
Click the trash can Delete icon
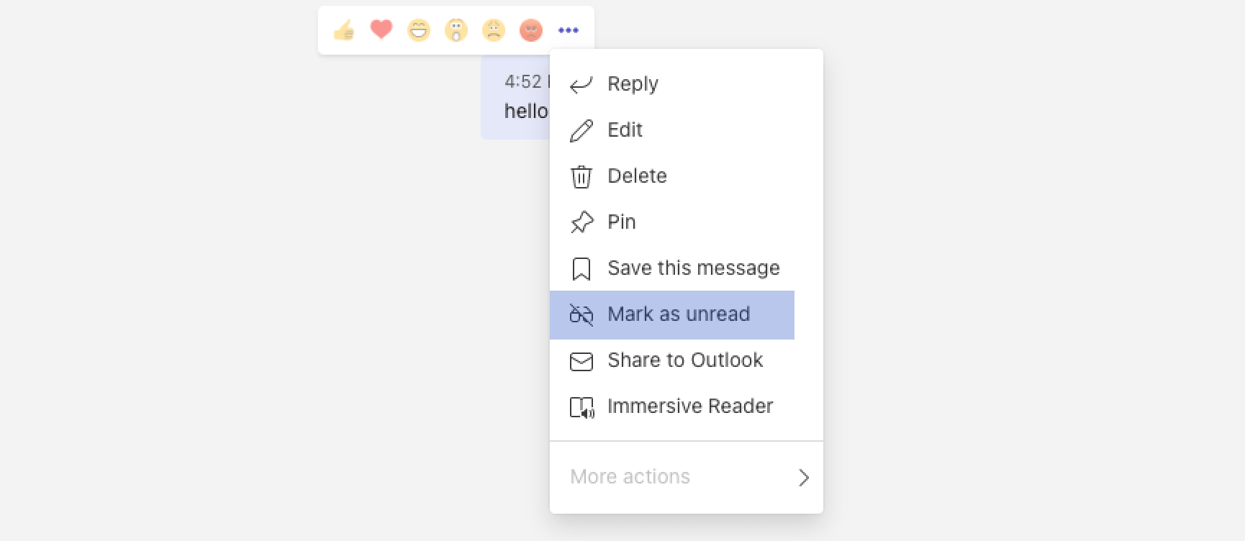(581, 176)
